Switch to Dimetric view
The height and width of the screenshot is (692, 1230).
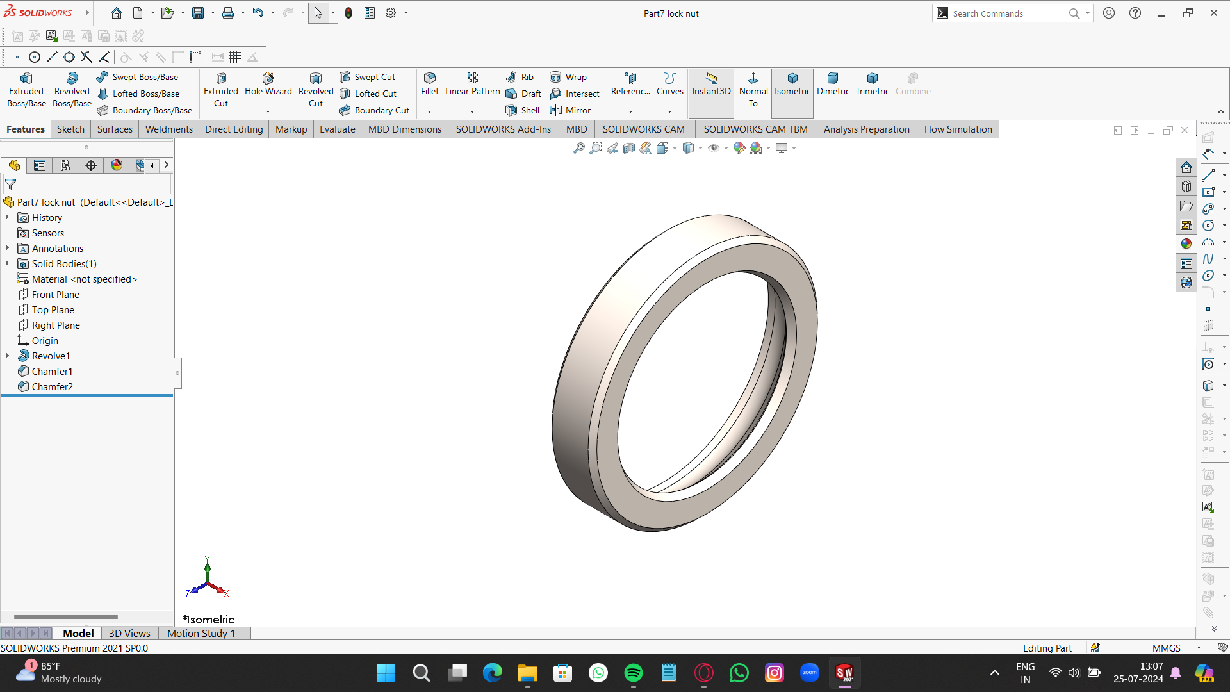(x=833, y=85)
